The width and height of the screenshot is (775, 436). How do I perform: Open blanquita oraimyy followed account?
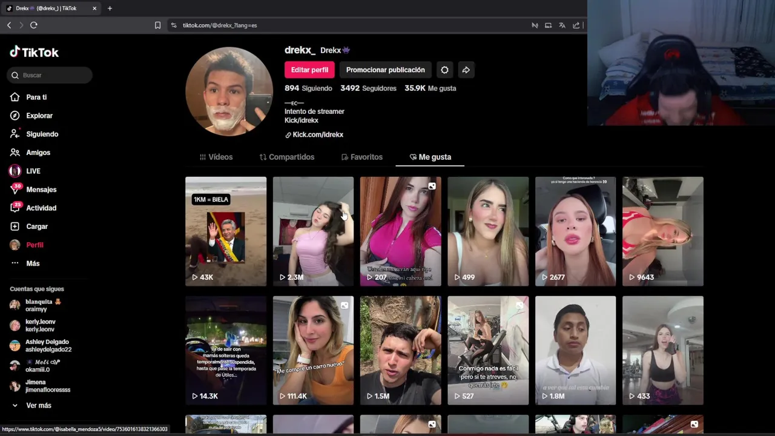click(36, 305)
